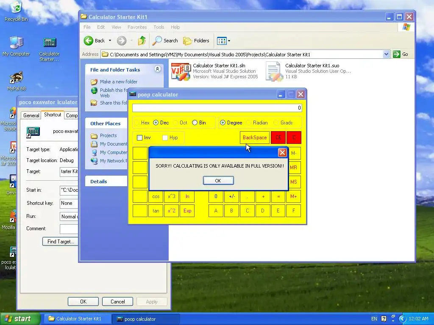Viewport: 434px width, 325px height.
Task: Select the Dec radio button
Action: coord(156,123)
